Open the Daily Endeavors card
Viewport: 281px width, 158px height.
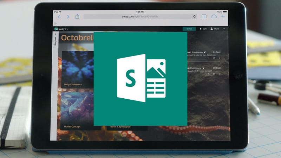[x=78, y=70]
